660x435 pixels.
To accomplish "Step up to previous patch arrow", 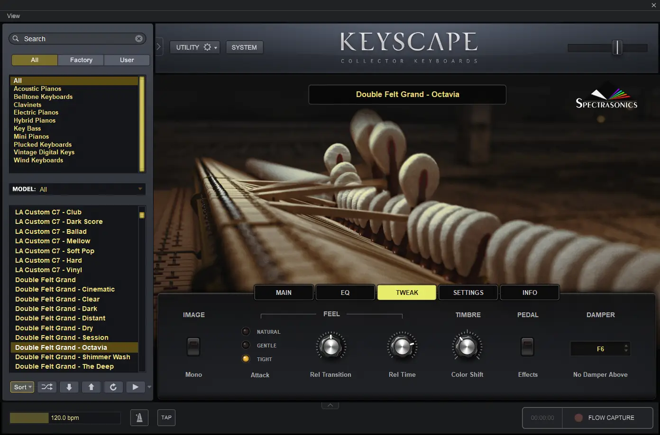I will coord(92,387).
